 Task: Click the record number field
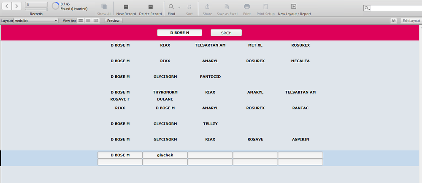coord(36,5)
